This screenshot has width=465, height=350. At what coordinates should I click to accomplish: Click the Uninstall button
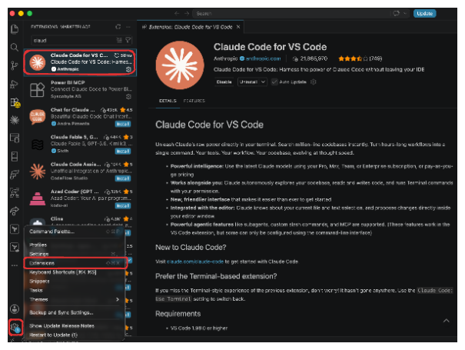pos(248,82)
